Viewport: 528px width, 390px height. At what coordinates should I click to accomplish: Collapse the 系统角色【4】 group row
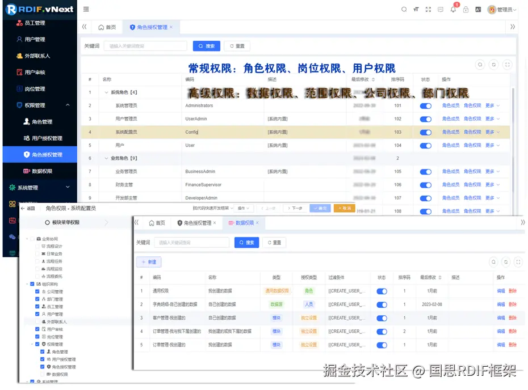[105, 92]
